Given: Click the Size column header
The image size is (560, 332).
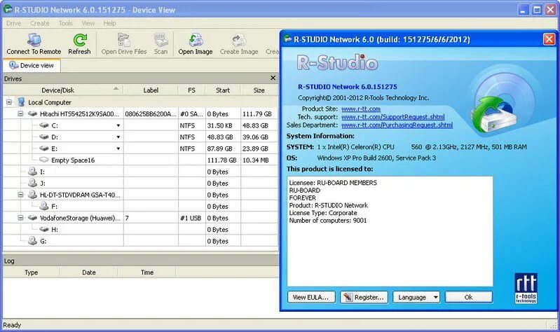Looking at the screenshot, I should [259, 90].
